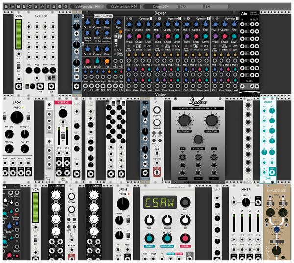Open Dexter Operator 3 settings gear
Image resolution: width=294 pixels, height=263 pixels.
188,19
